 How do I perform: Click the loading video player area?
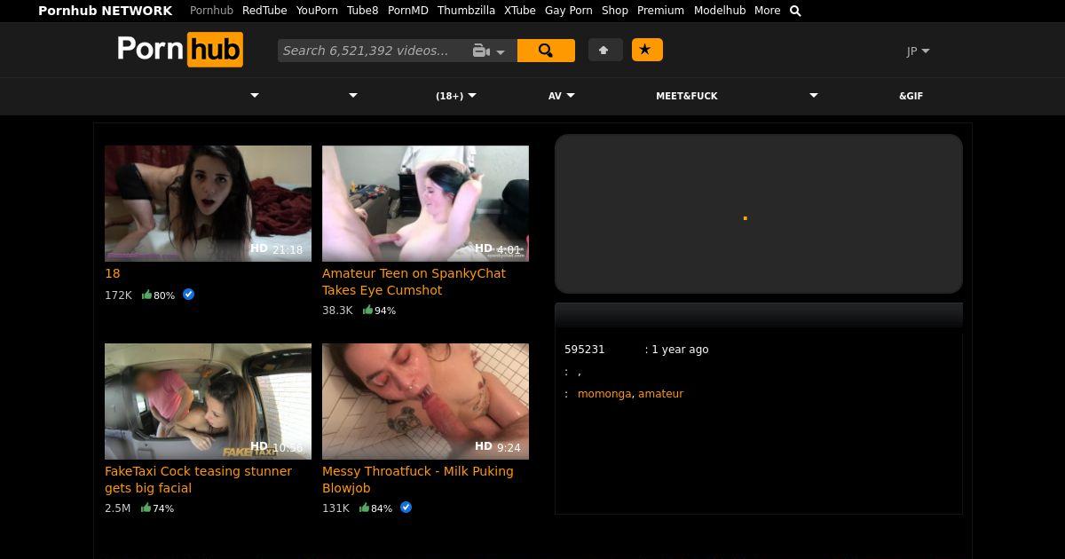click(759, 214)
